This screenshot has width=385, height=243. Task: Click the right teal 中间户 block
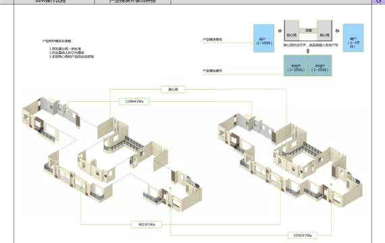pos(320,65)
